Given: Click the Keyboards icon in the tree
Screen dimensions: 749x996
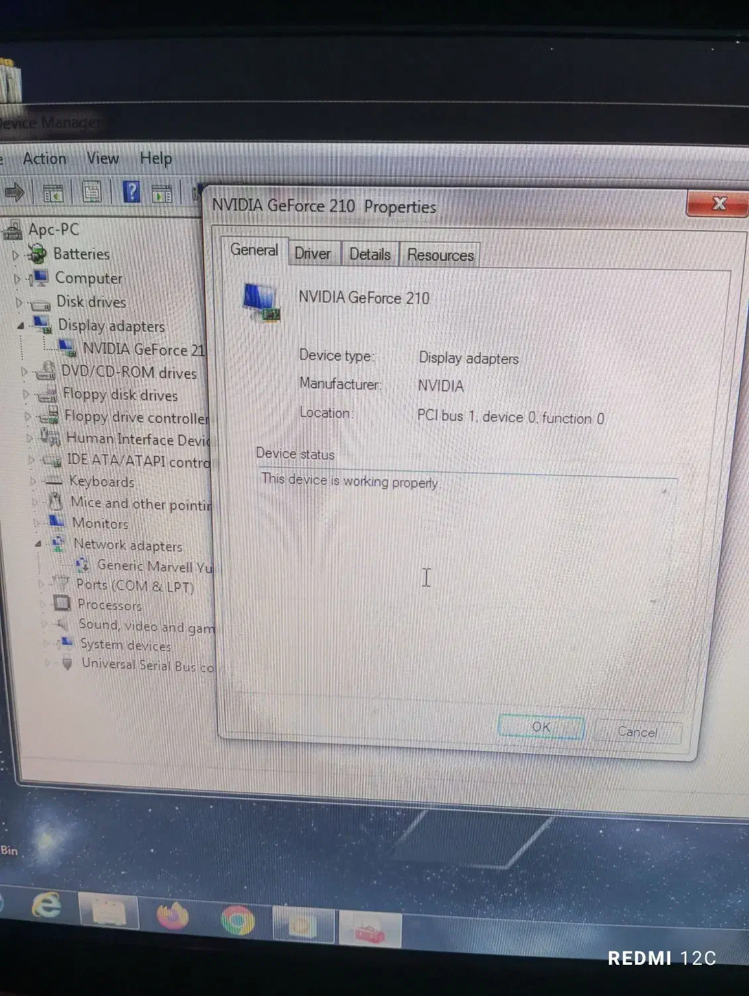Looking at the screenshot, I should pyautogui.click(x=54, y=481).
